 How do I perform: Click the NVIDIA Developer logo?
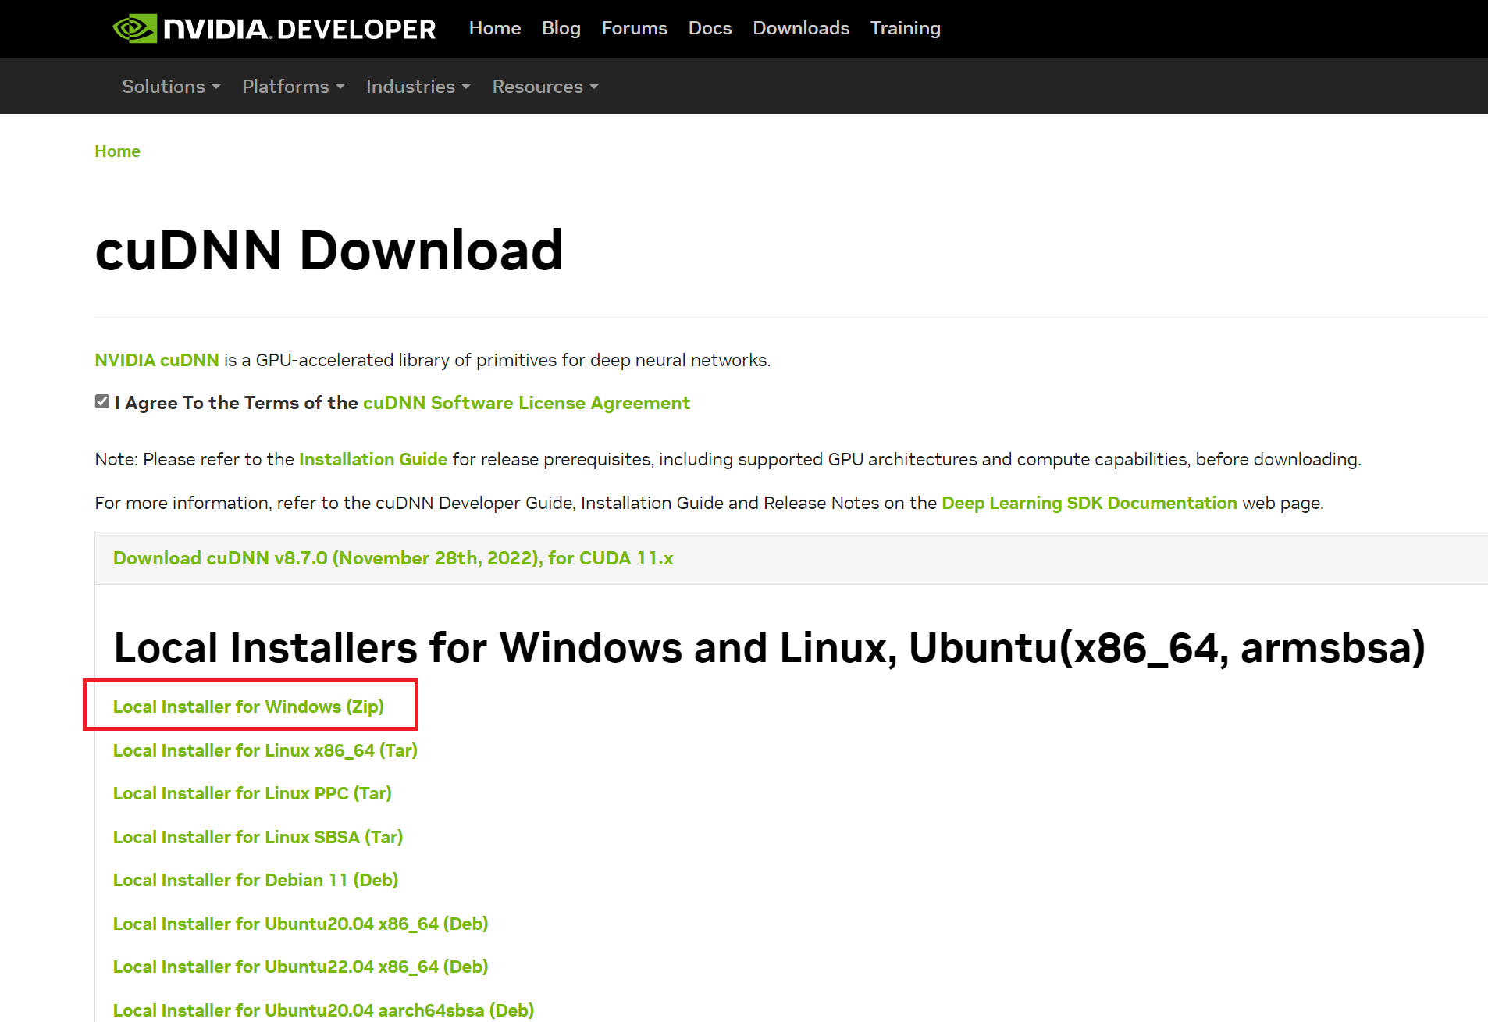pos(274,29)
